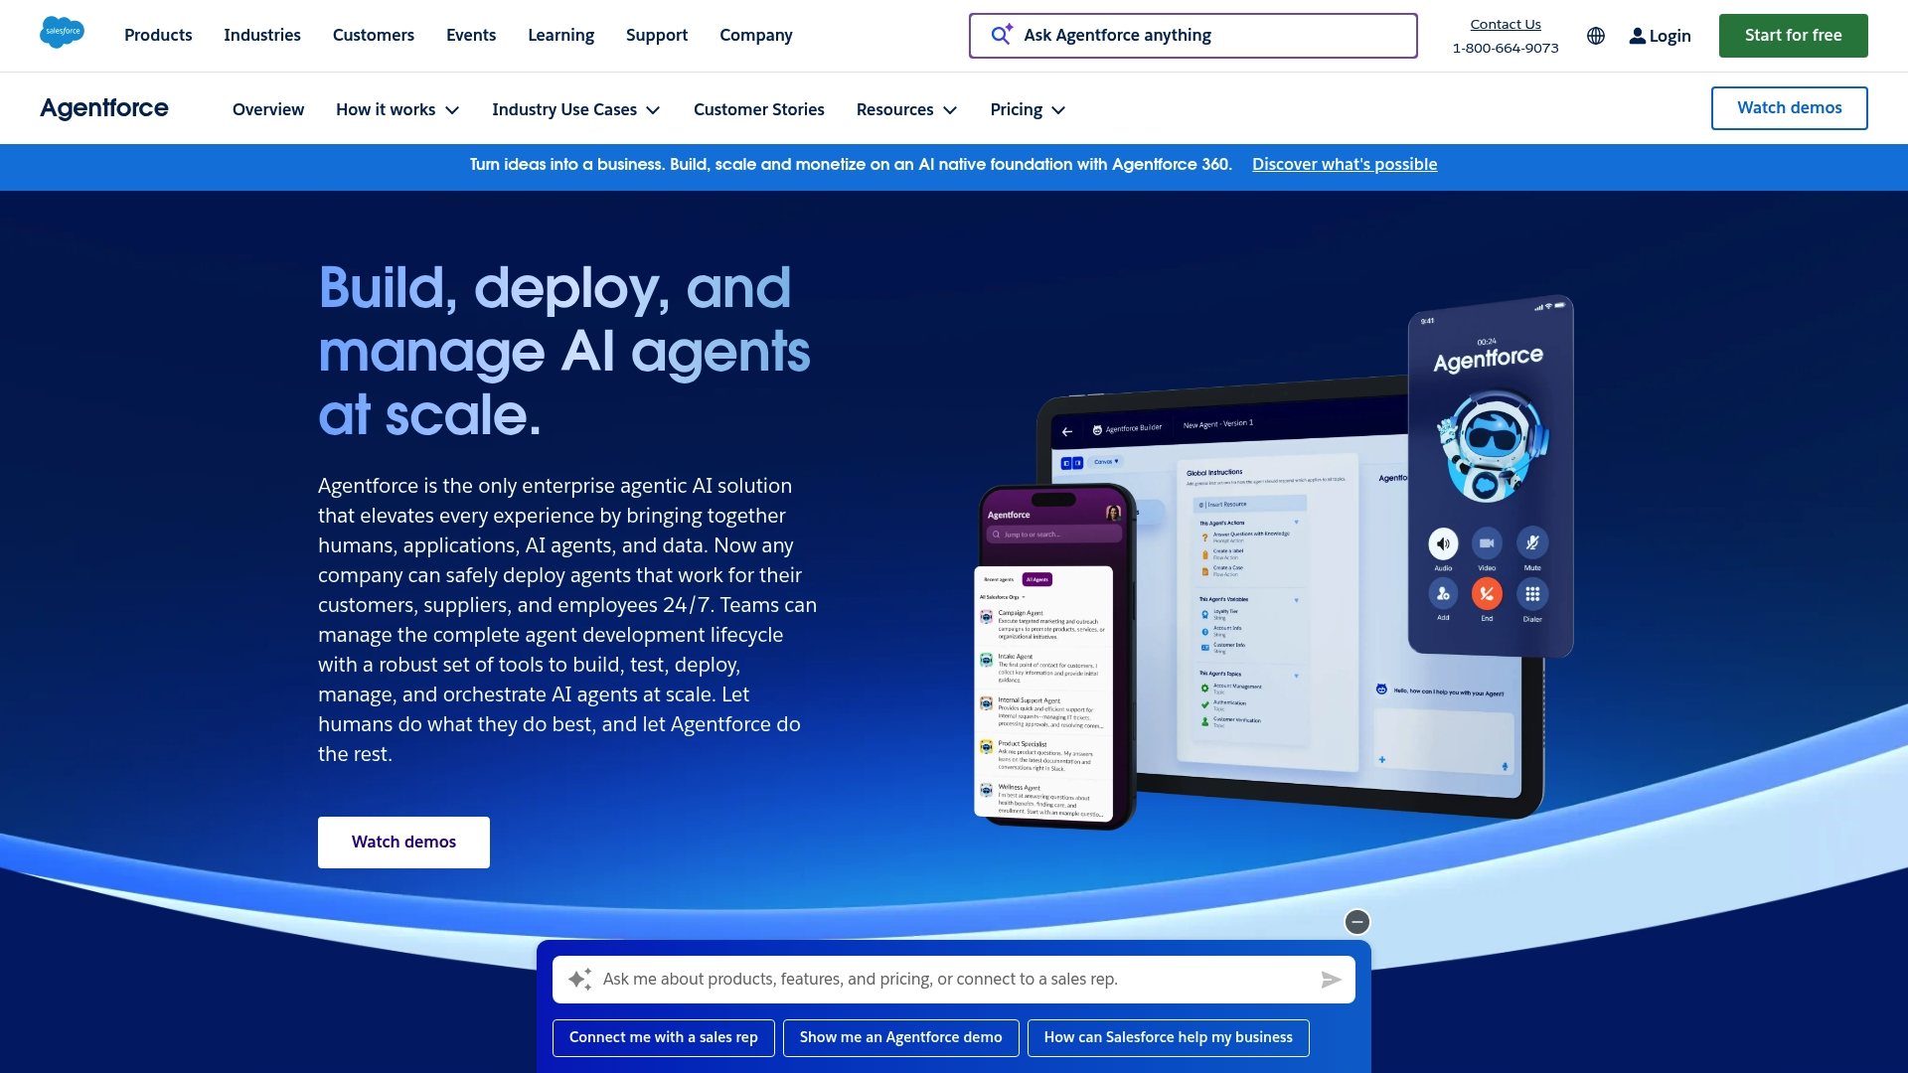Open the Company menu
This screenshot has height=1073, width=1908.
[x=756, y=35]
